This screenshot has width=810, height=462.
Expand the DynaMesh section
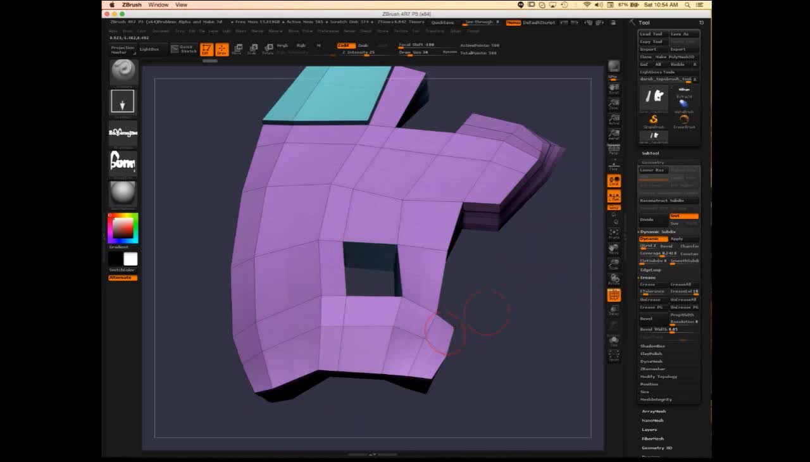(651, 361)
